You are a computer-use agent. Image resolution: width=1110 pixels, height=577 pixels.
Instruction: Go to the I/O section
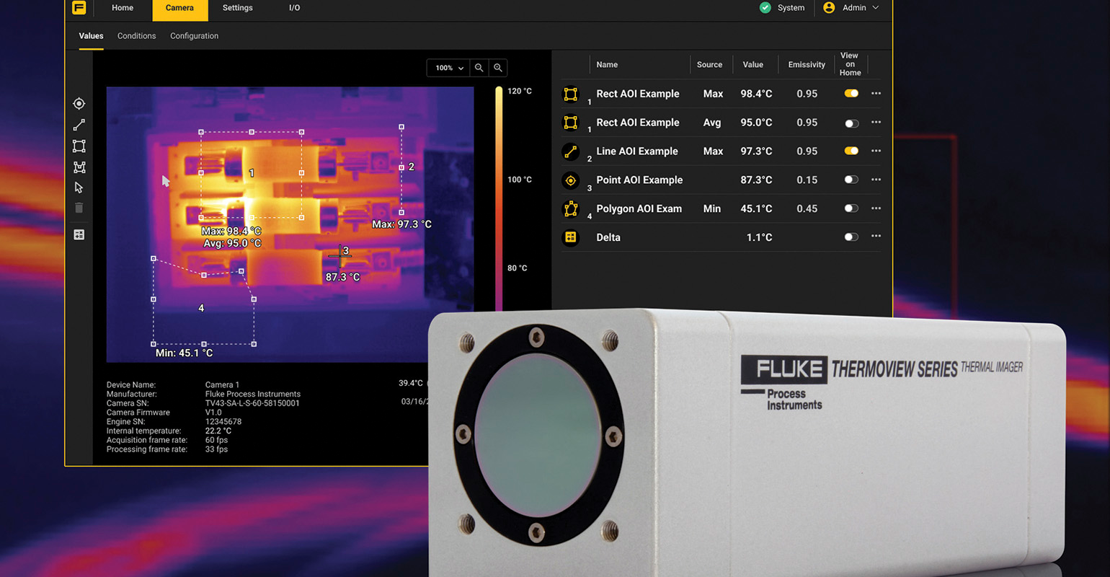(293, 8)
